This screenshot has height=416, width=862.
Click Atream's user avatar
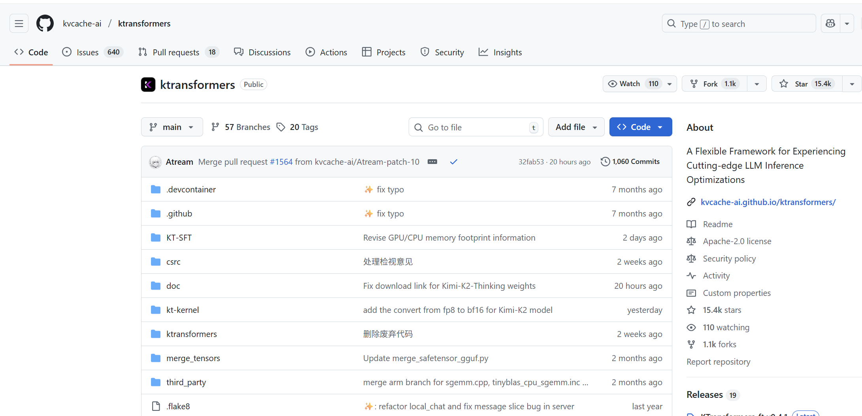tap(155, 162)
